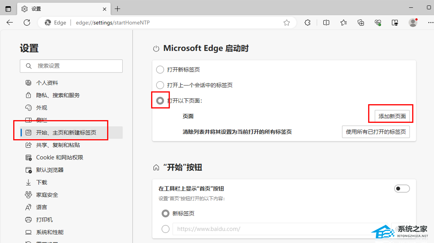
Task: Click the "添加新页面" button
Action: click(x=392, y=116)
